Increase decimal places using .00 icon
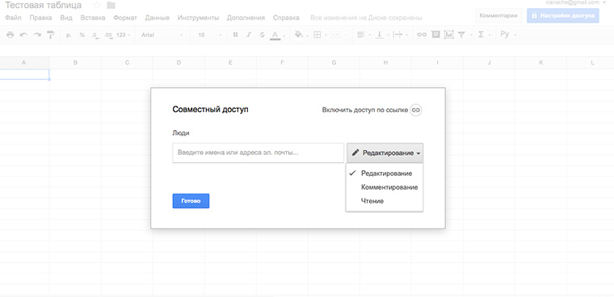Viewport: 614px width, 297px height. (108, 36)
